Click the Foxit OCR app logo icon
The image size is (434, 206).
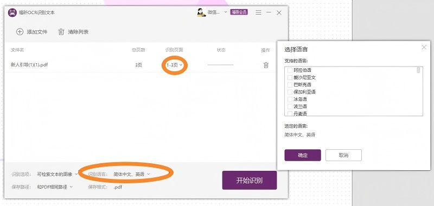click(12, 12)
